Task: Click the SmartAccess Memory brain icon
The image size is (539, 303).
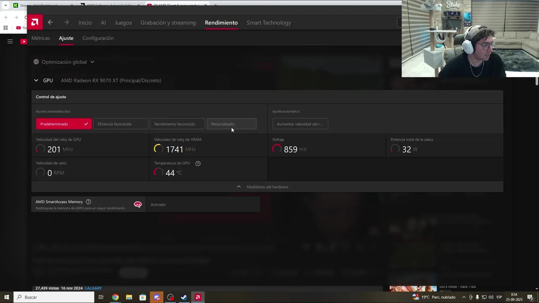Action: click(x=138, y=205)
